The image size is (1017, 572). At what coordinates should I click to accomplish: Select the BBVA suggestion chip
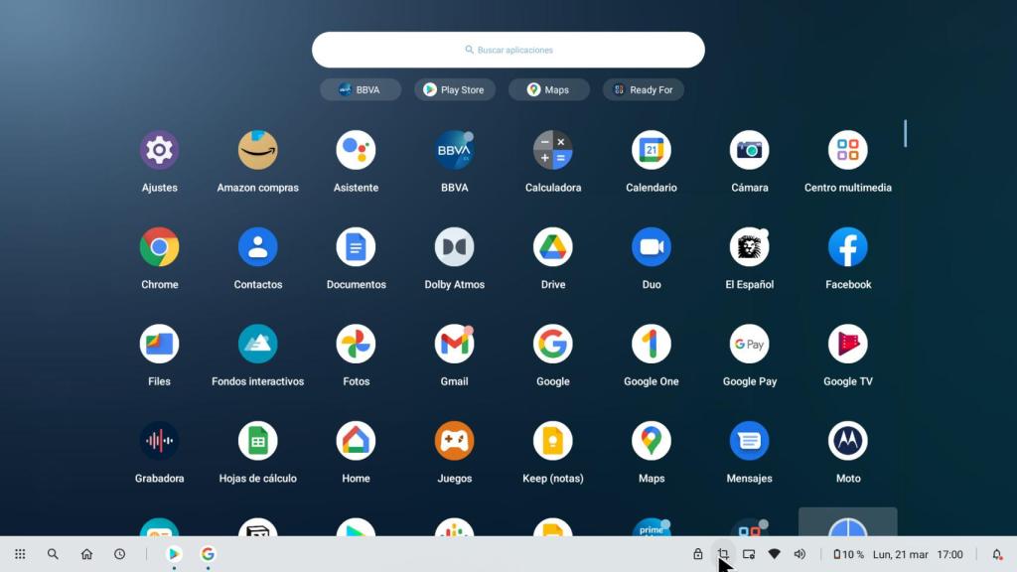360,89
